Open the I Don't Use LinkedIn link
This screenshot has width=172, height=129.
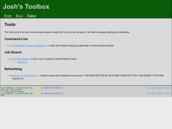pos(19,59)
